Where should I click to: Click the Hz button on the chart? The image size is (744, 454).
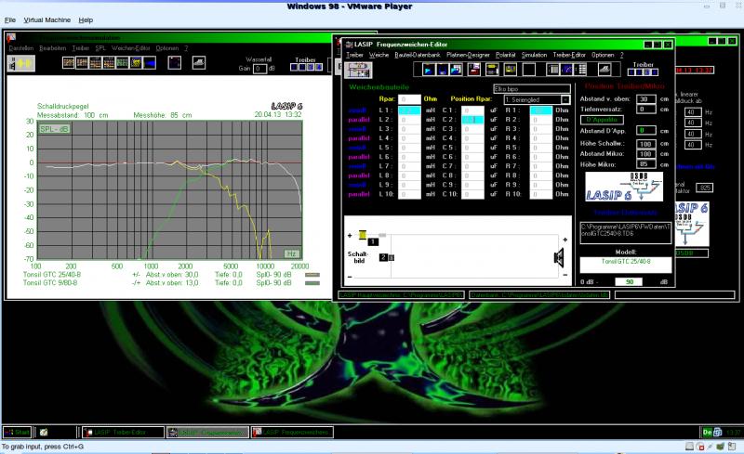pos(291,253)
